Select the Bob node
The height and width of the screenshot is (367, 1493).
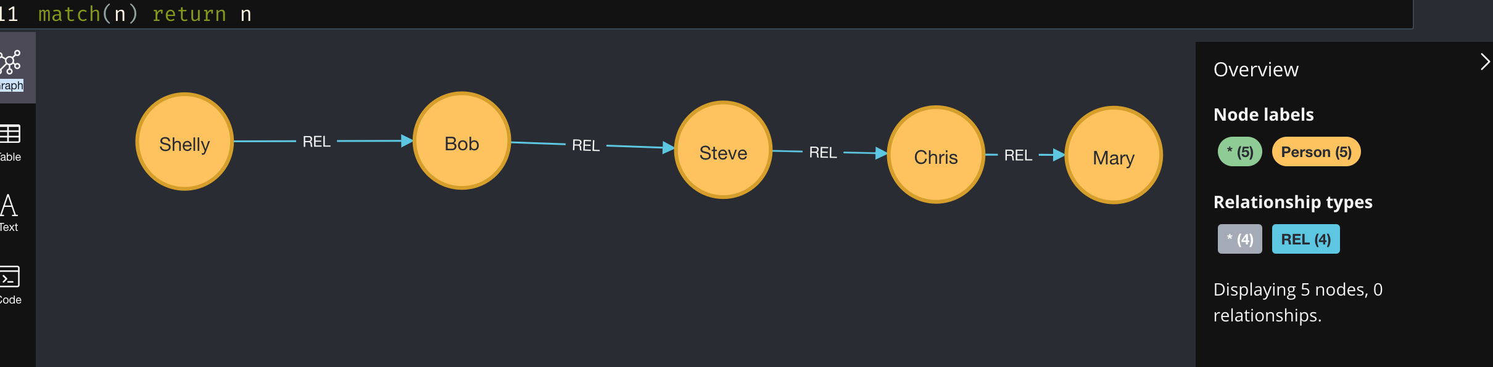(461, 143)
